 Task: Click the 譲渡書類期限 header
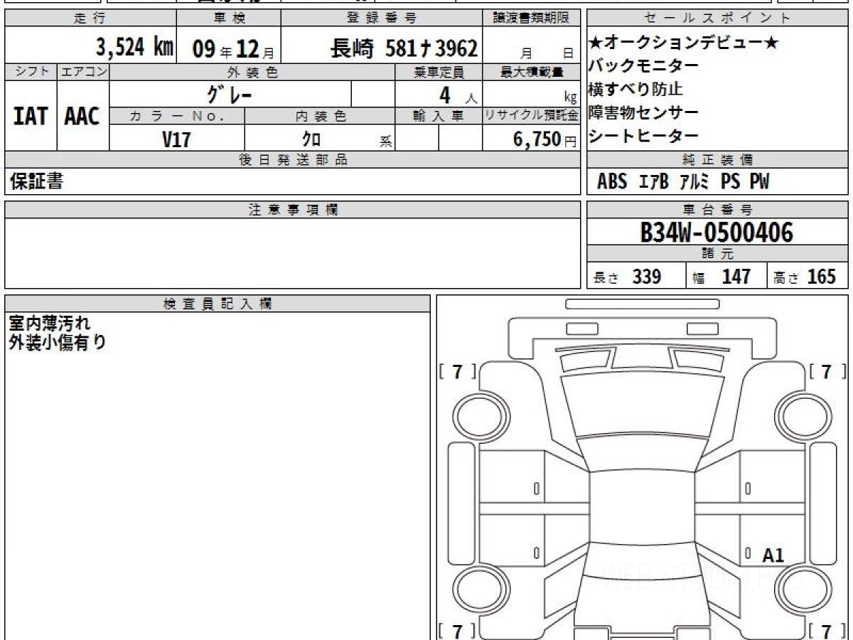click(532, 18)
